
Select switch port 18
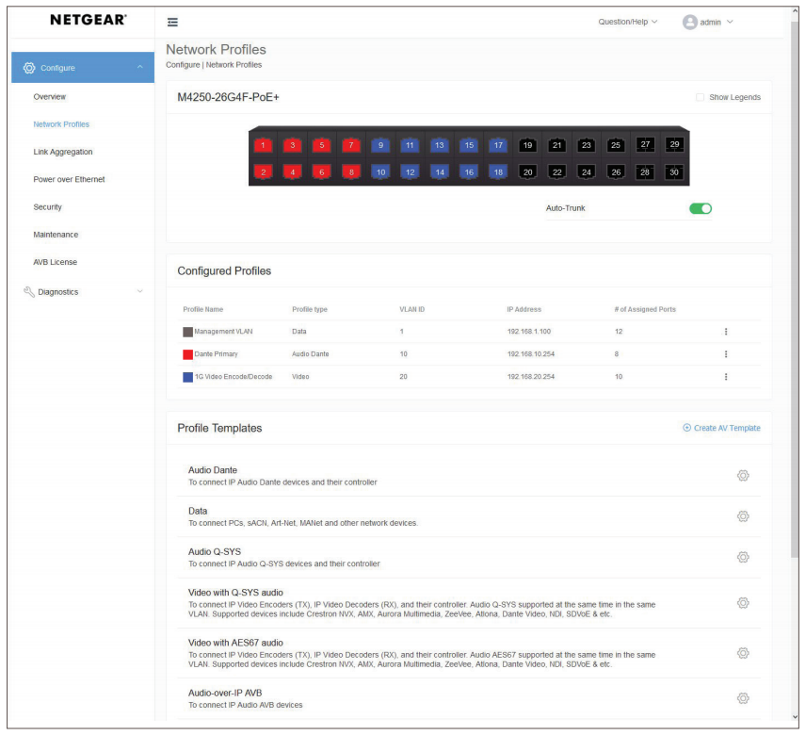[498, 171]
